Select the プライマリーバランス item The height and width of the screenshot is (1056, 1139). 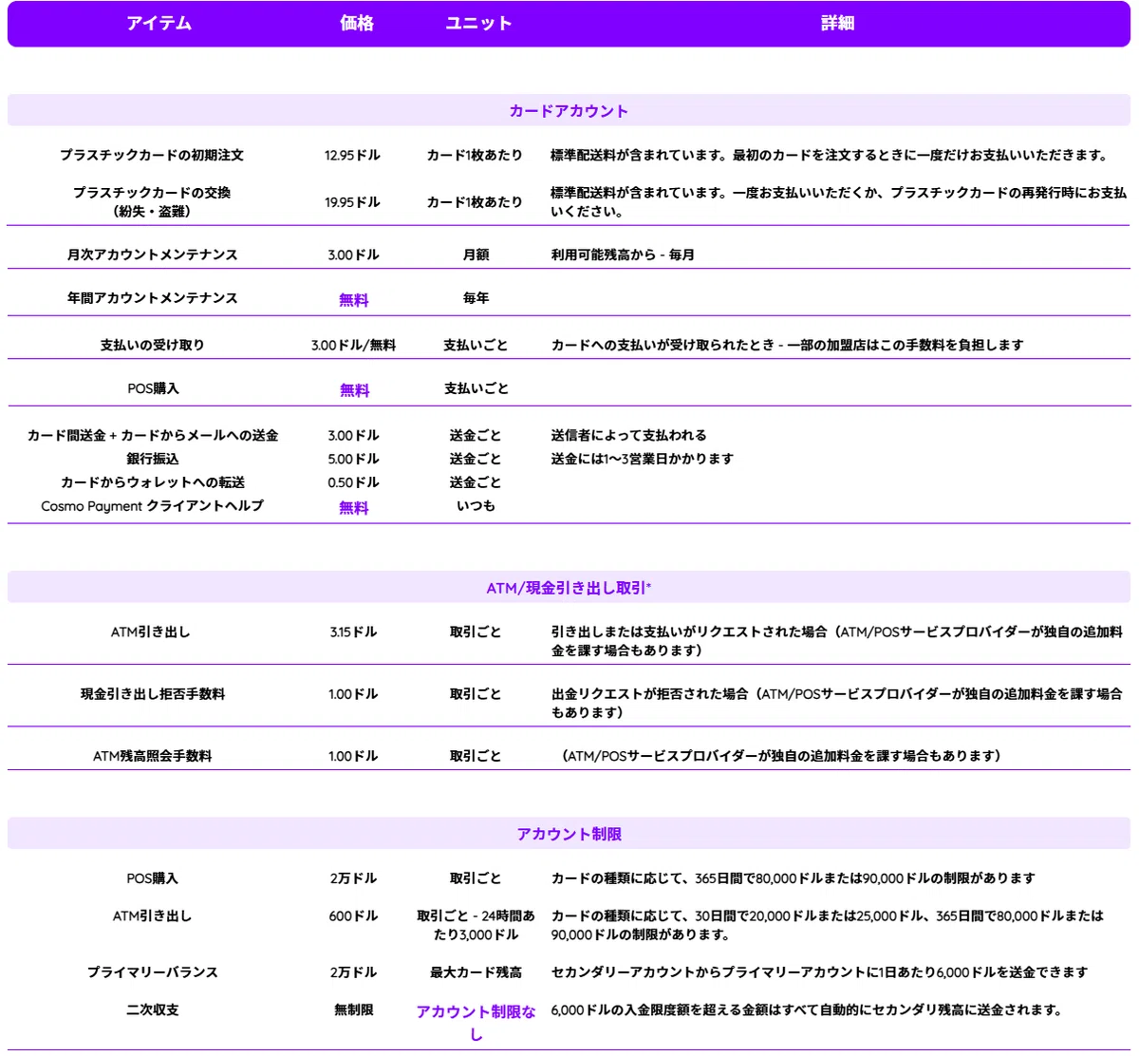[x=152, y=972]
